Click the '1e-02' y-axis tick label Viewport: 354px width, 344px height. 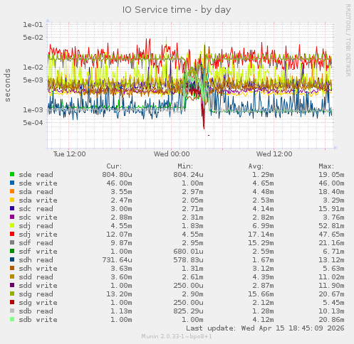coord(33,67)
